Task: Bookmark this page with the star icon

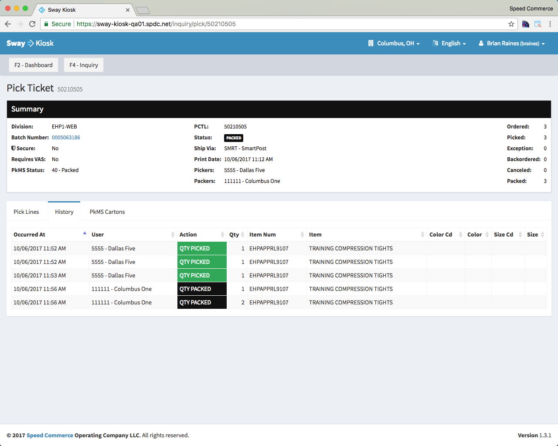Action: click(511, 24)
